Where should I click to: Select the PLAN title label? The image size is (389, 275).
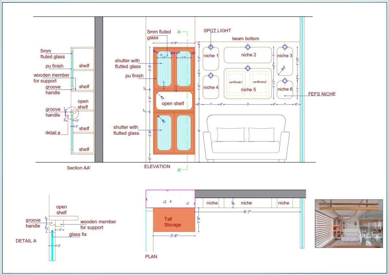pos(151,257)
